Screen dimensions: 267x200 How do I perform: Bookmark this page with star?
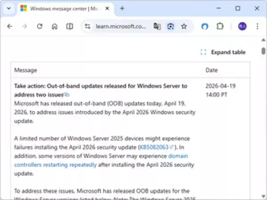tap(184, 26)
